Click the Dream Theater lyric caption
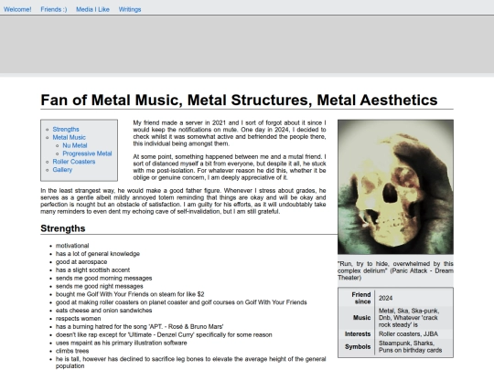This screenshot has height=370, width=494. [x=395, y=270]
